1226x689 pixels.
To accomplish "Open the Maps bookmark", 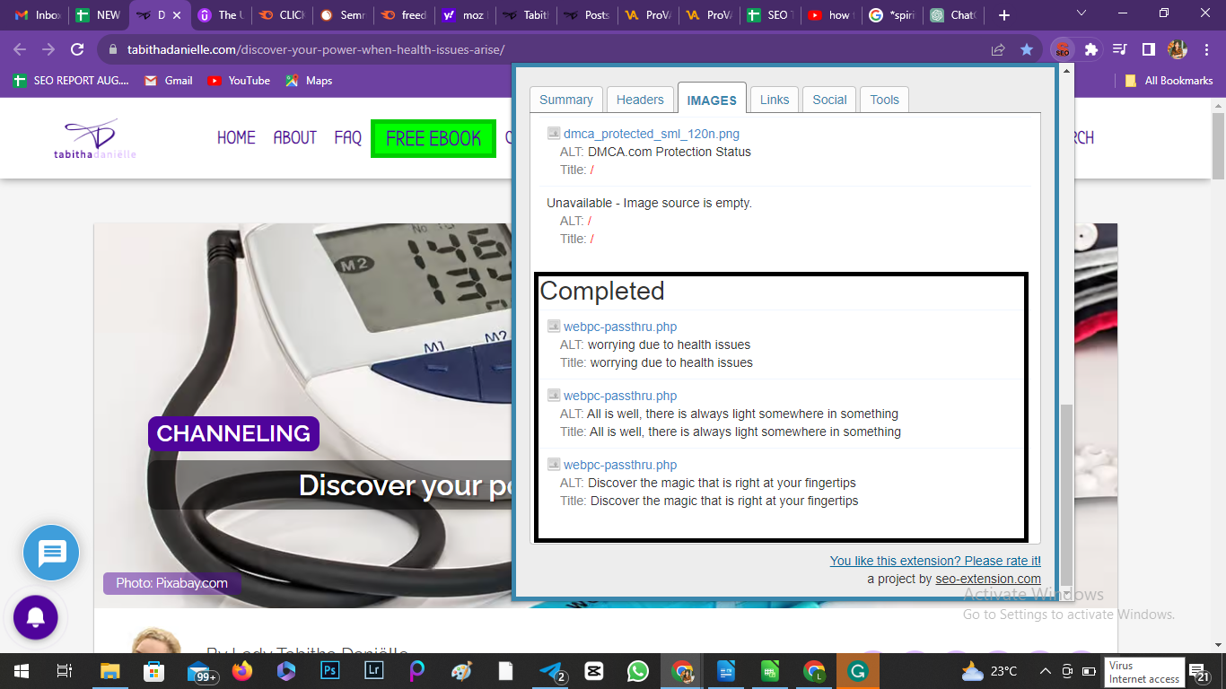I will [x=309, y=80].
